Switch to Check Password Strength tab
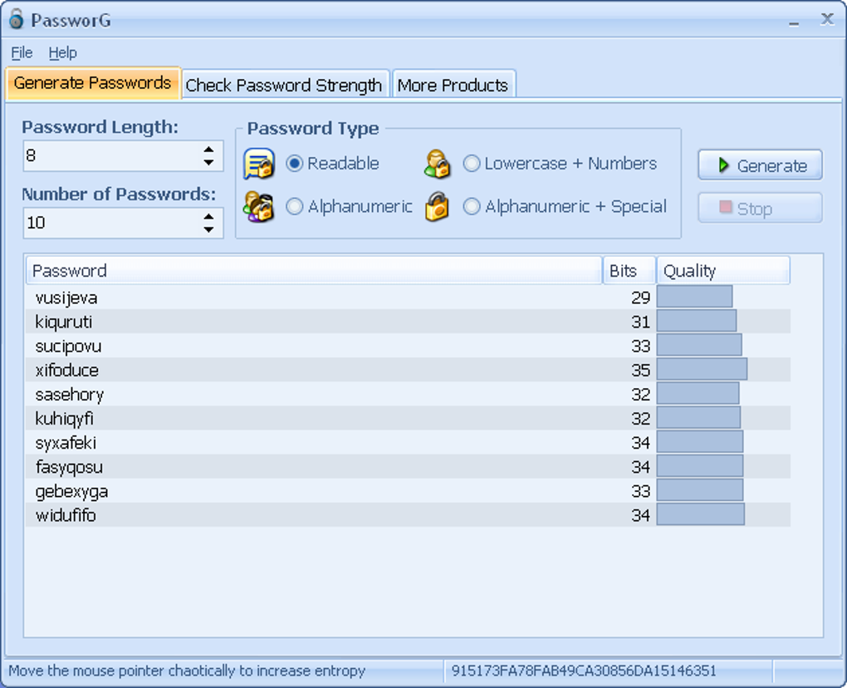The image size is (847, 688). 284,85
